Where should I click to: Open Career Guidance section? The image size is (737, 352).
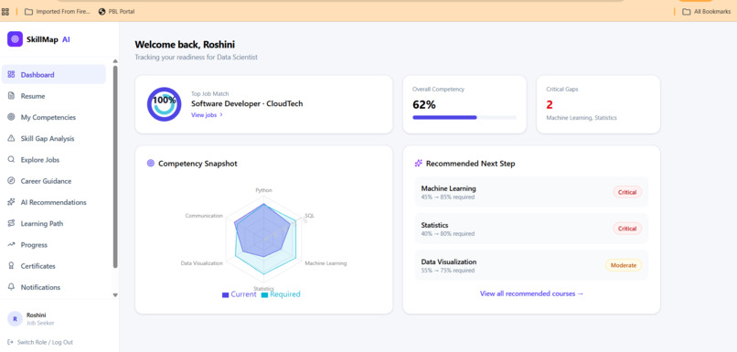point(54,181)
